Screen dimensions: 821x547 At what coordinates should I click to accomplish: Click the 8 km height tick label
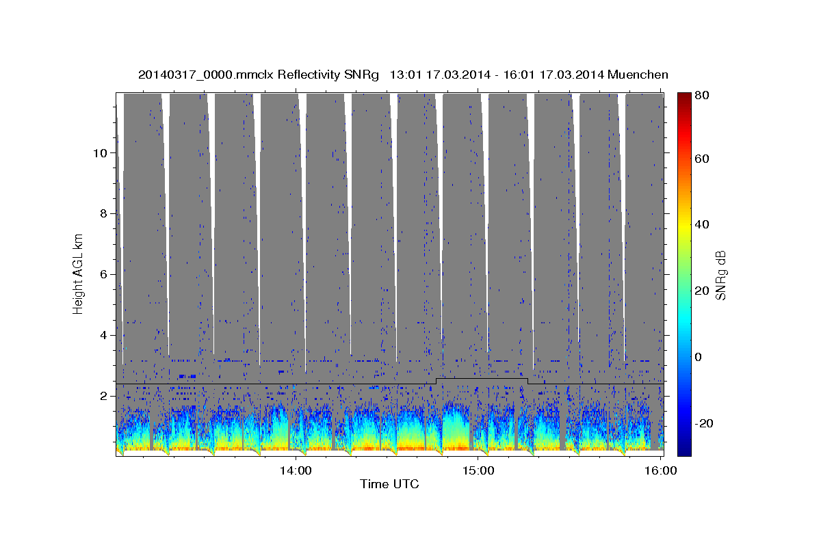click(x=101, y=213)
